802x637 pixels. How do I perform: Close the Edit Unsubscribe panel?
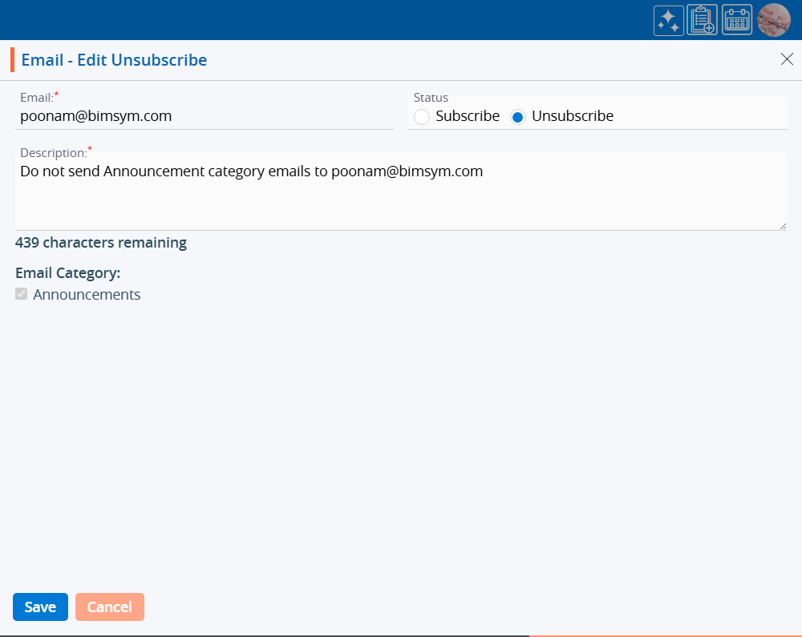point(787,59)
